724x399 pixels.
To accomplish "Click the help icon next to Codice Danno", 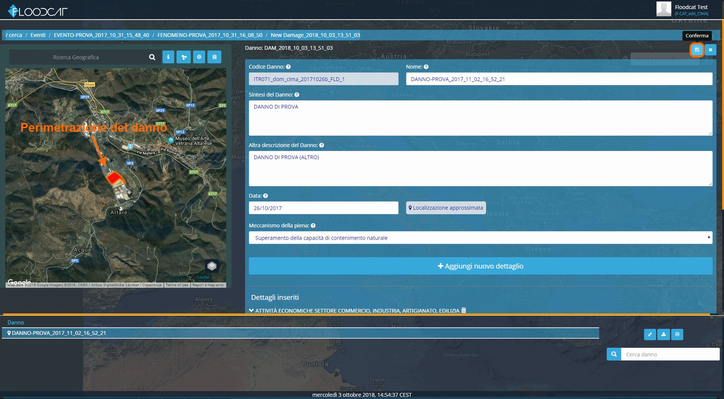I will (288, 67).
